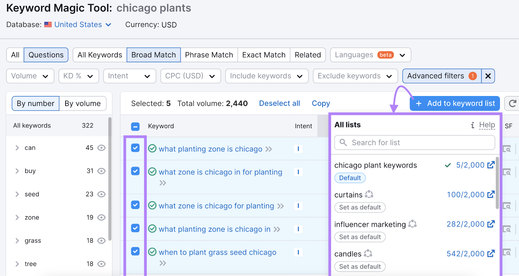This screenshot has width=519, height=276.
Task: Open the Exclude keywords dropdown
Action: tap(356, 76)
